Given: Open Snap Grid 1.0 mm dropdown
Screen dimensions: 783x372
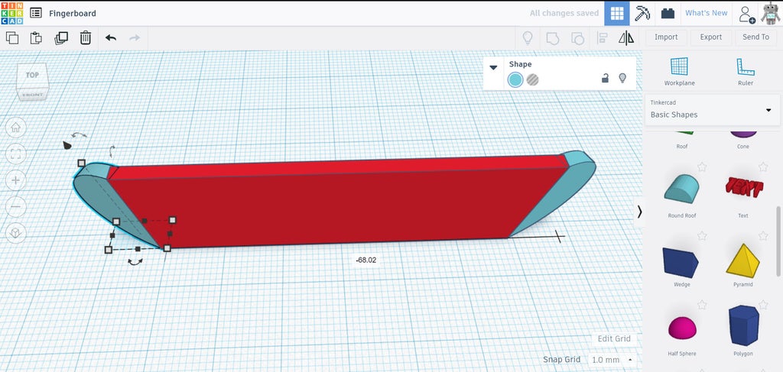Looking at the screenshot, I should coord(612,360).
